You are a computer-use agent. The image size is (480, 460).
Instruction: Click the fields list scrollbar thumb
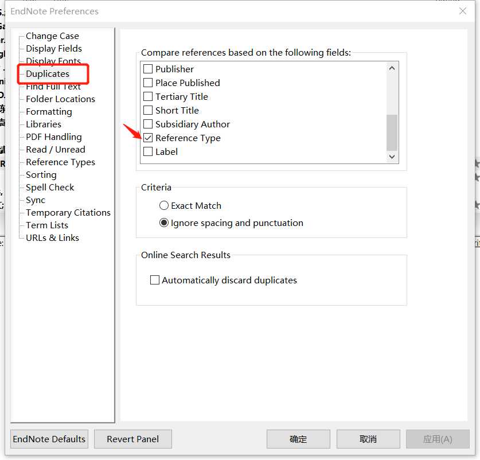pos(392,132)
